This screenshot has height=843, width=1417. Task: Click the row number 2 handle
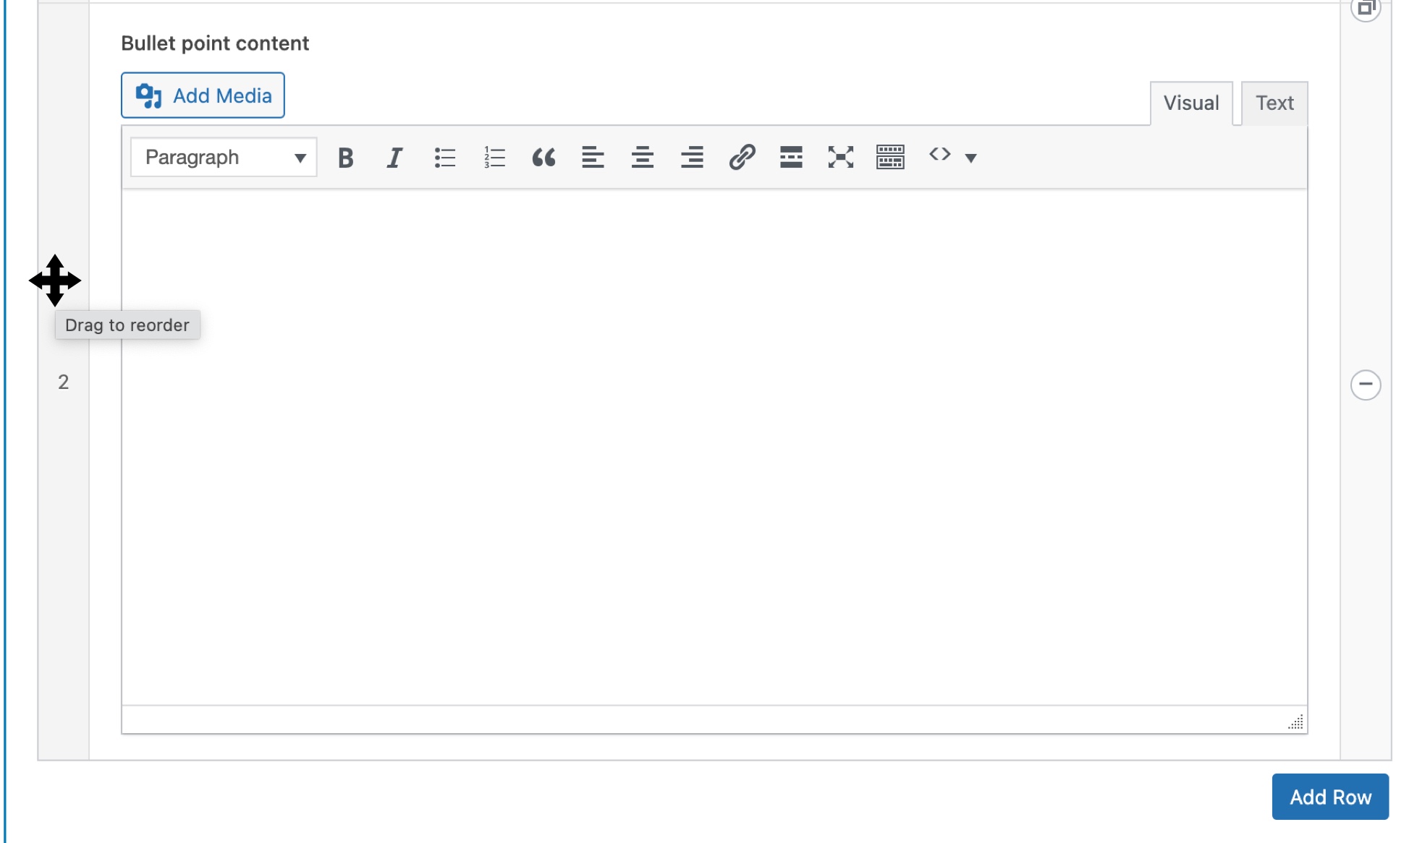pyautogui.click(x=64, y=382)
